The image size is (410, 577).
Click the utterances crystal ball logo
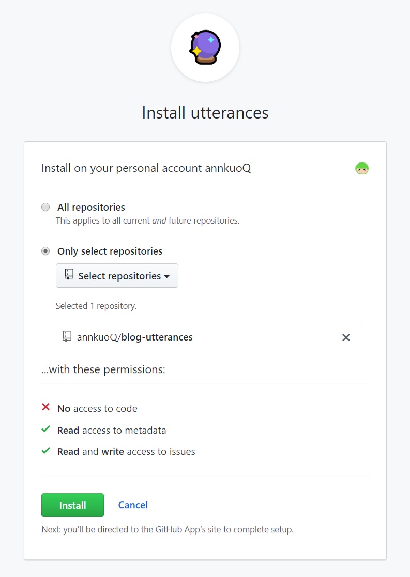pyautogui.click(x=205, y=48)
